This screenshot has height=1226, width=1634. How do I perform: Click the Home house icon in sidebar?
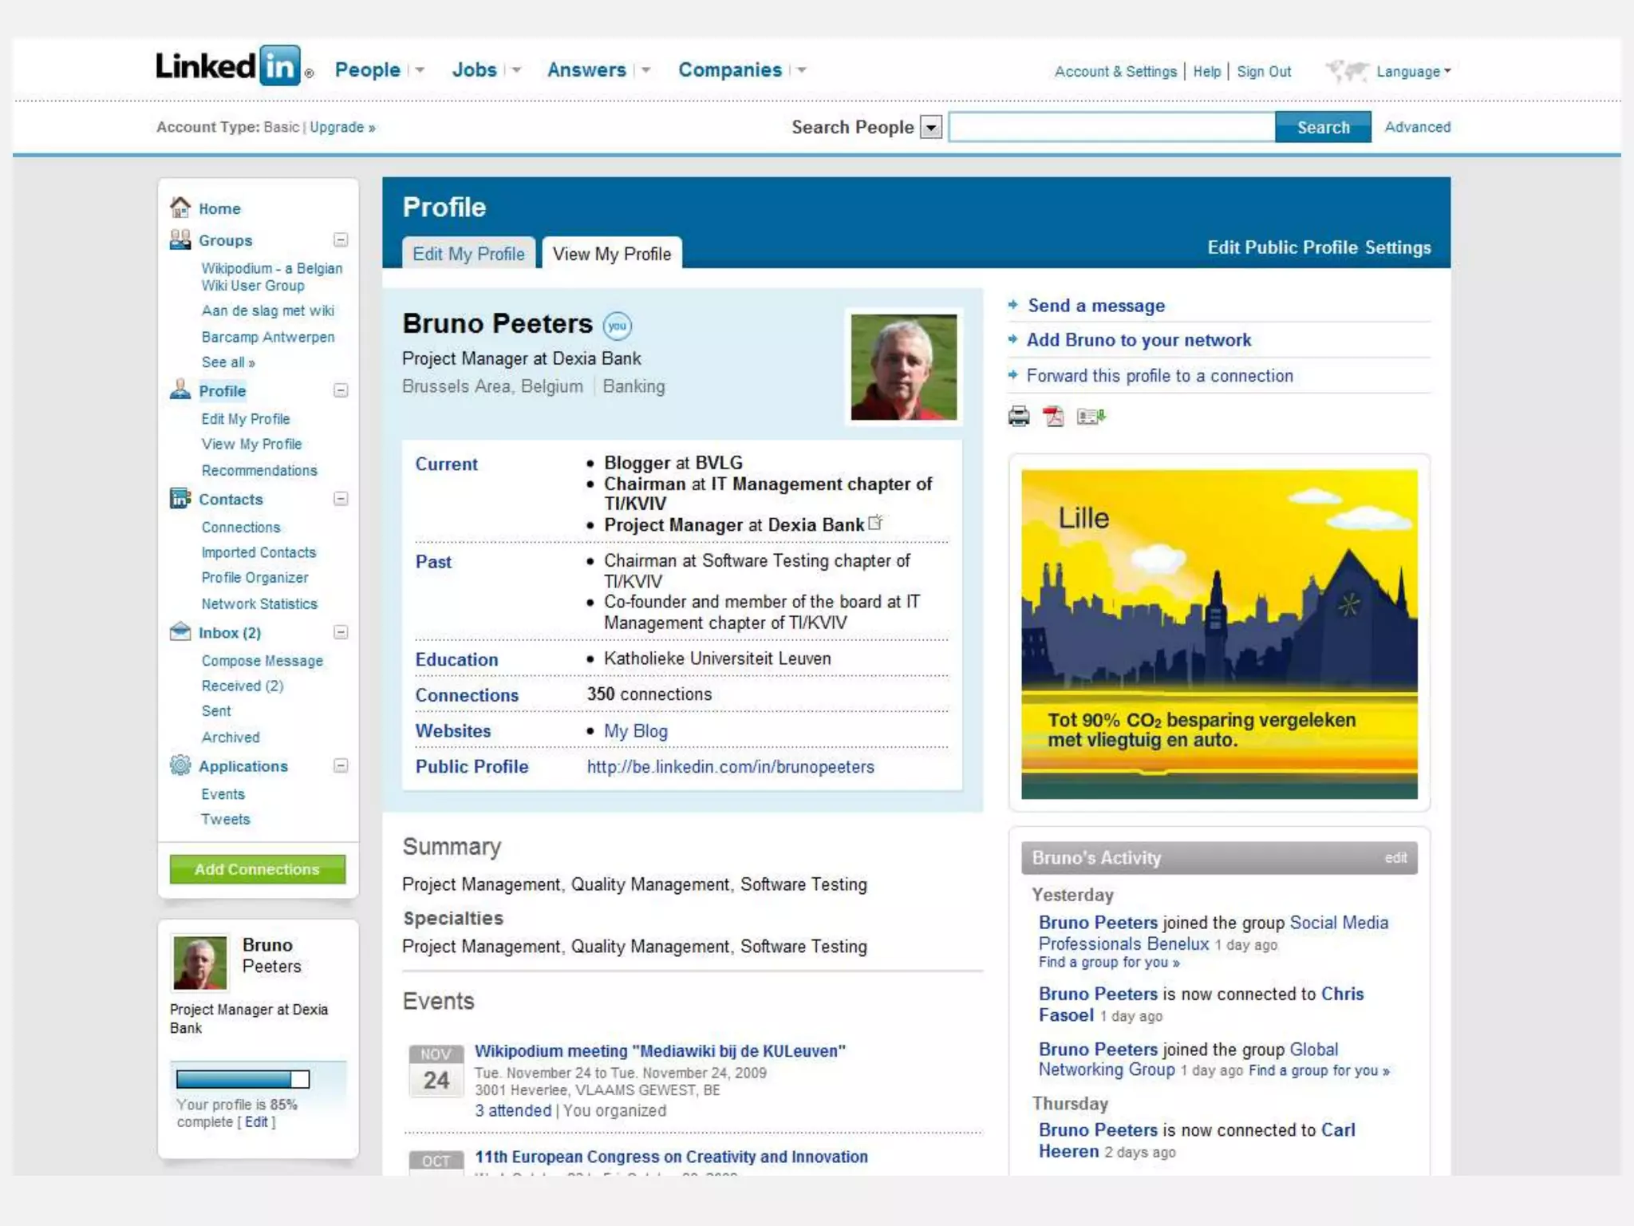(x=180, y=208)
